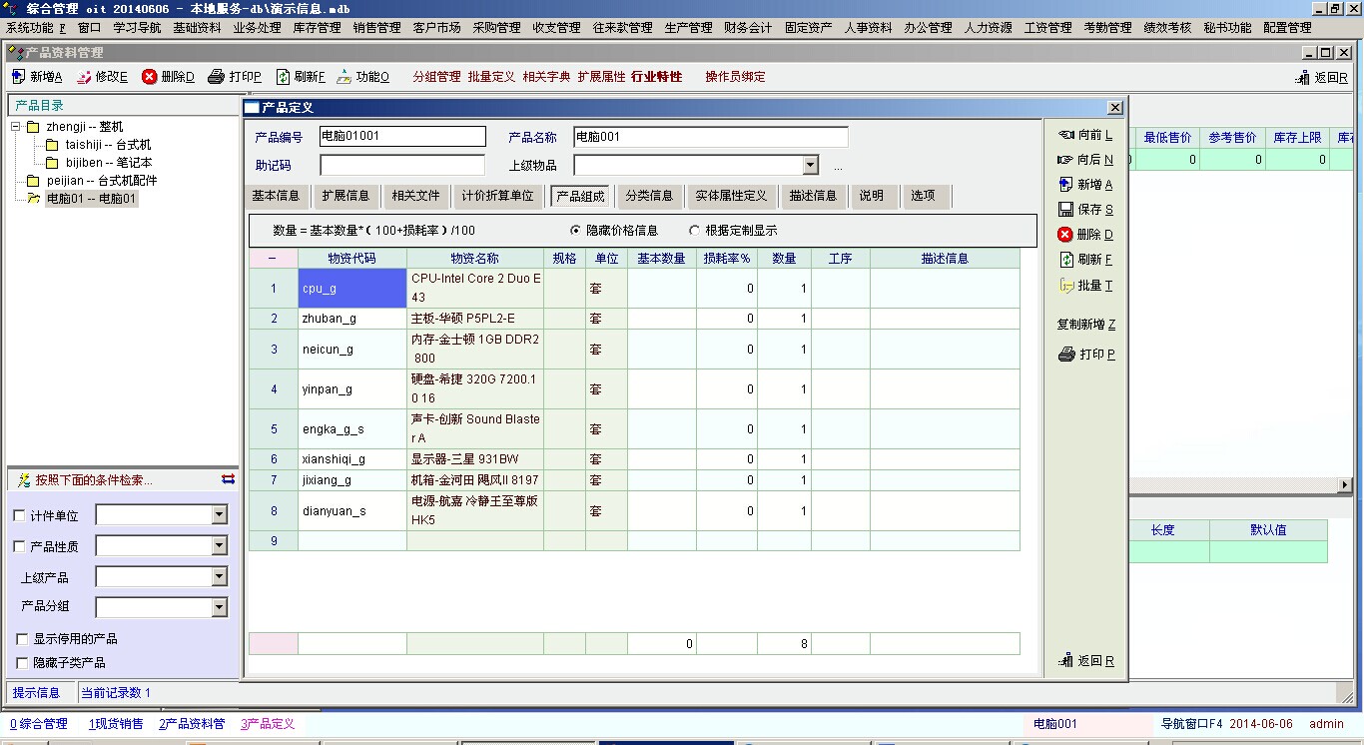Viewport: 1364px width, 745px height.
Task: Open the 库存管理 menu
Action: (x=317, y=28)
